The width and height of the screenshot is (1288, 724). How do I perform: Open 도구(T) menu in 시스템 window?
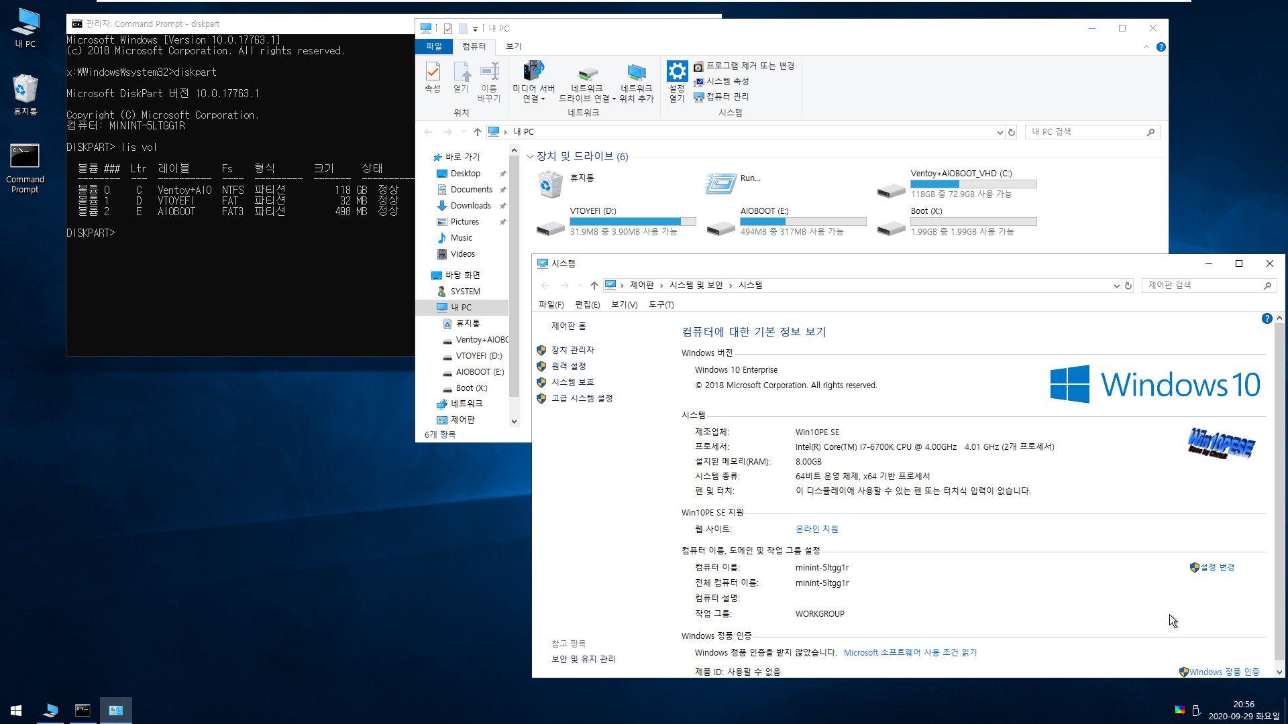click(661, 304)
